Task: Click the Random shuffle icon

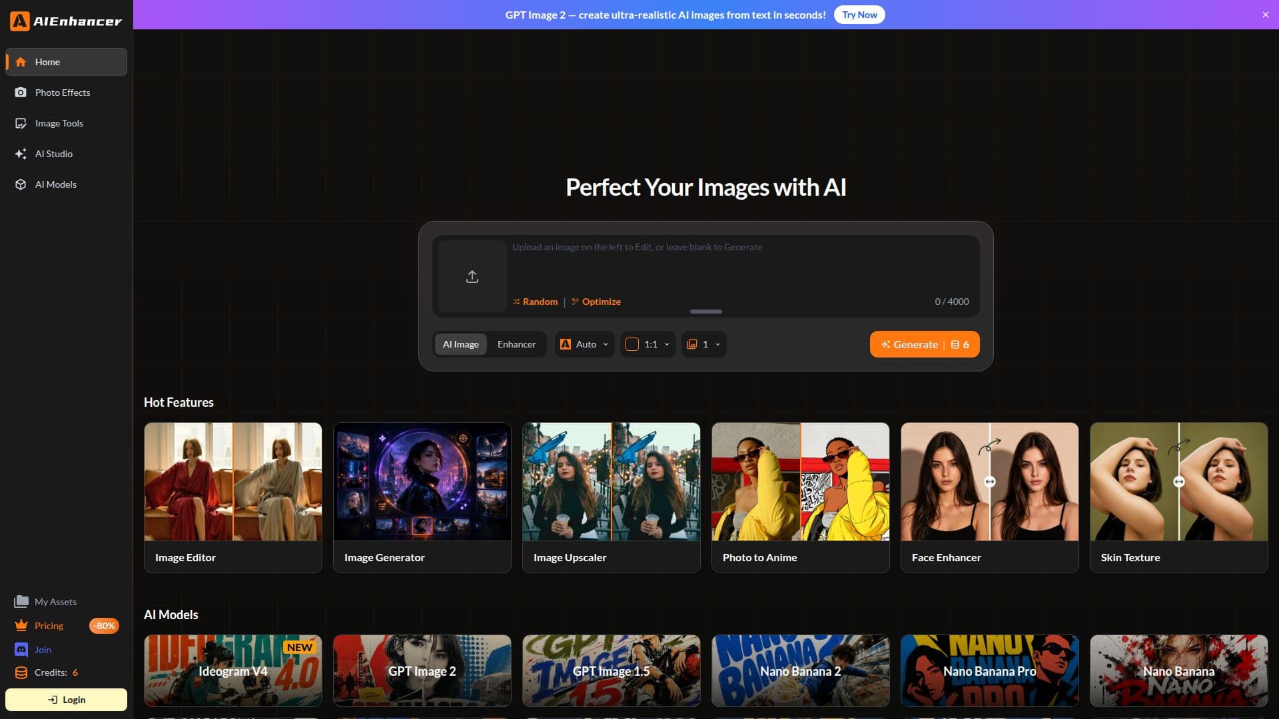Action: click(x=516, y=302)
